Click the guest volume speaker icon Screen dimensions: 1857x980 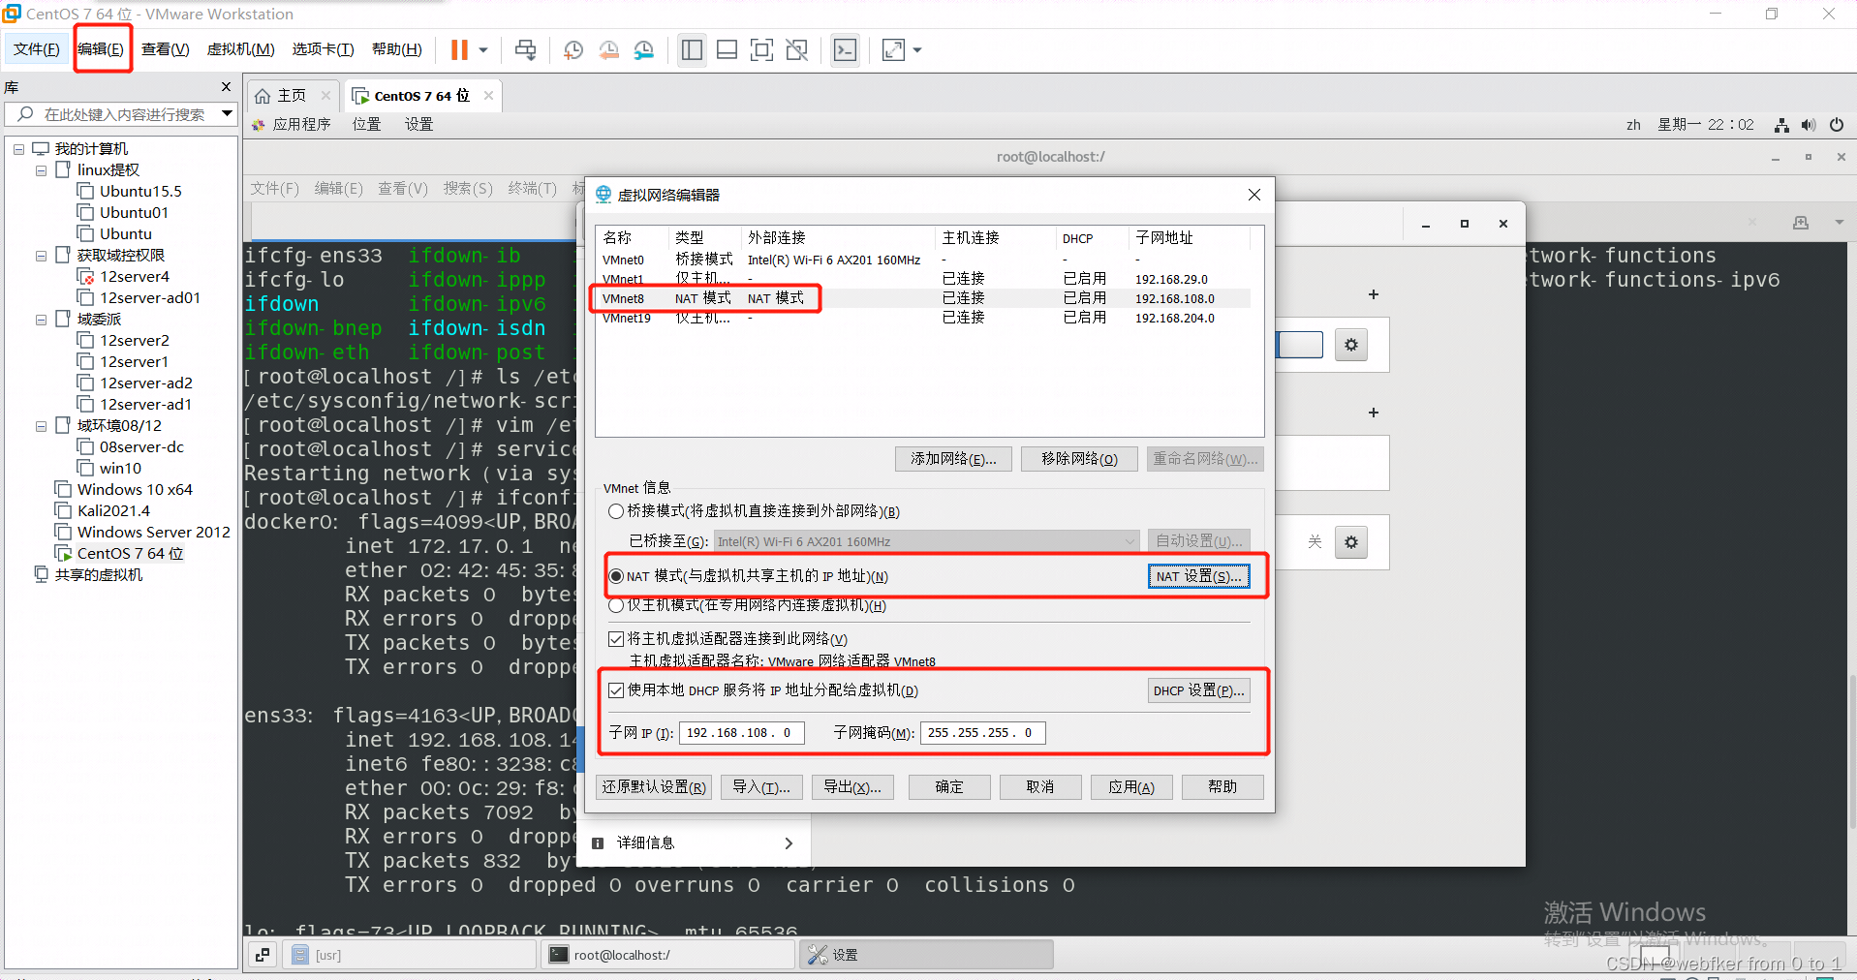[1809, 125]
